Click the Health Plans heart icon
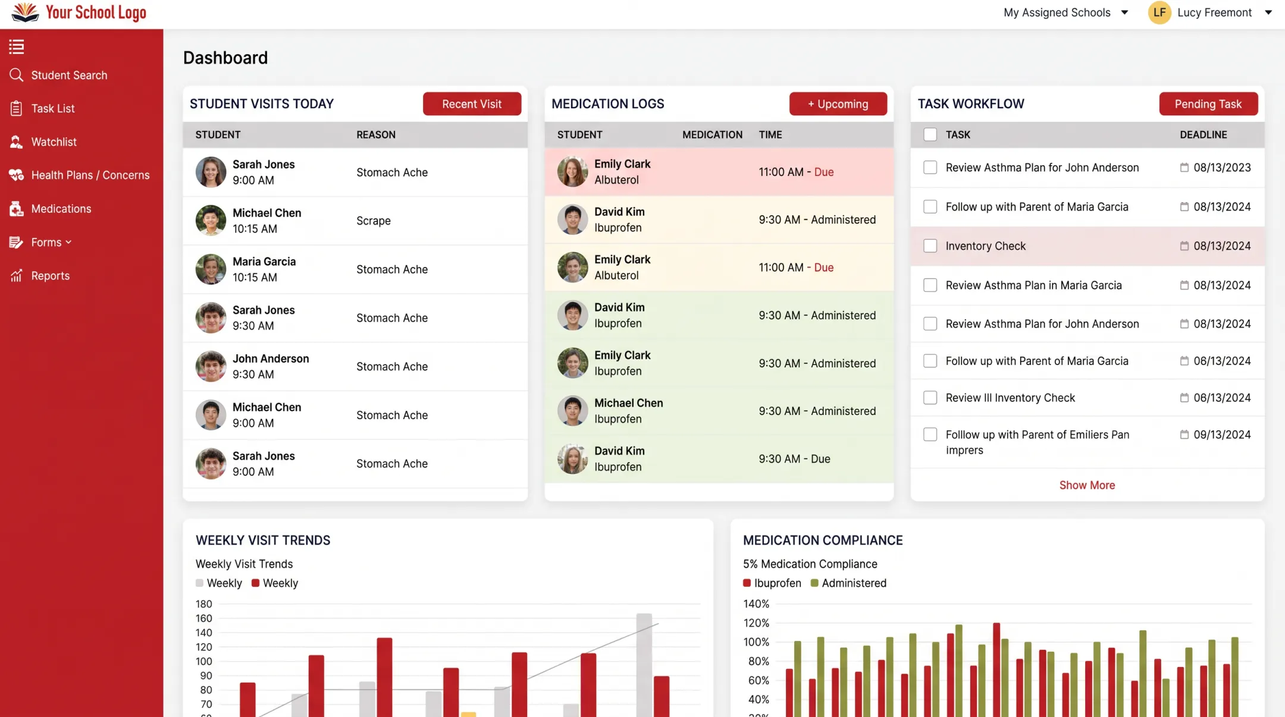1285x717 pixels. point(16,175)
